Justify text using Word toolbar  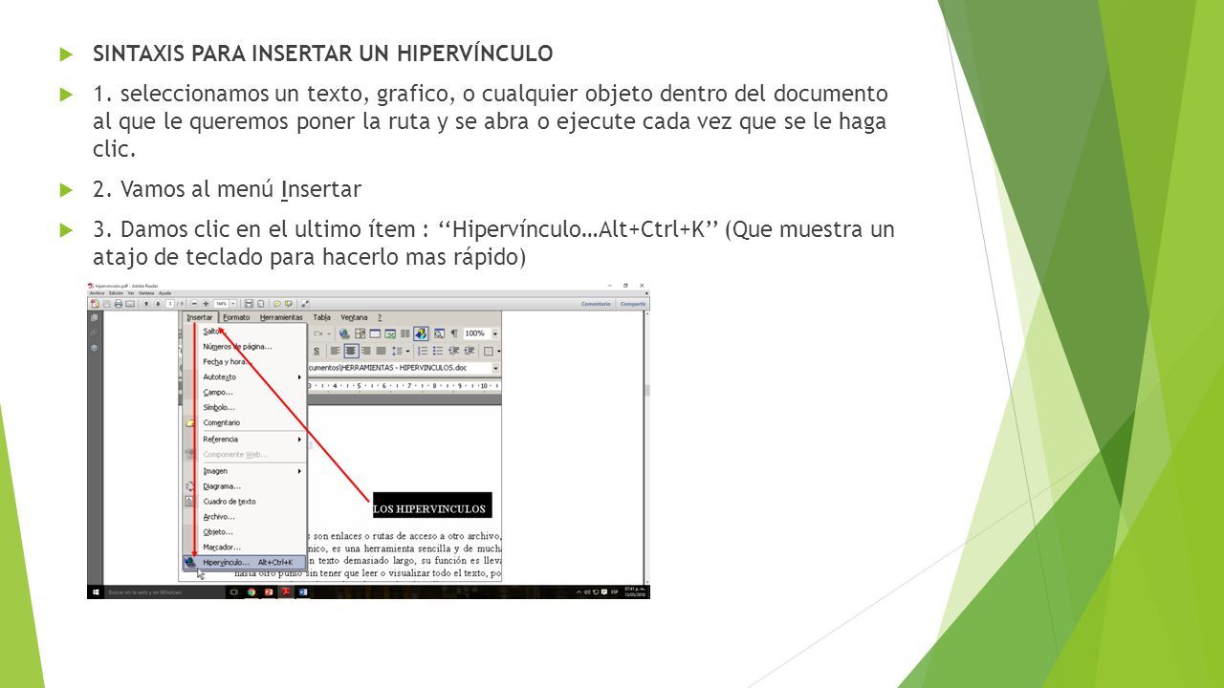[x=381, y=351]
